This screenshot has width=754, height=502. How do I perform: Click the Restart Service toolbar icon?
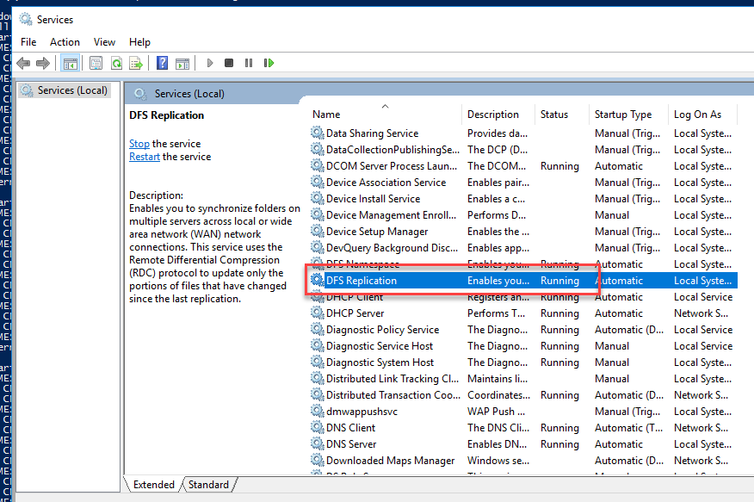click(269, 63)
